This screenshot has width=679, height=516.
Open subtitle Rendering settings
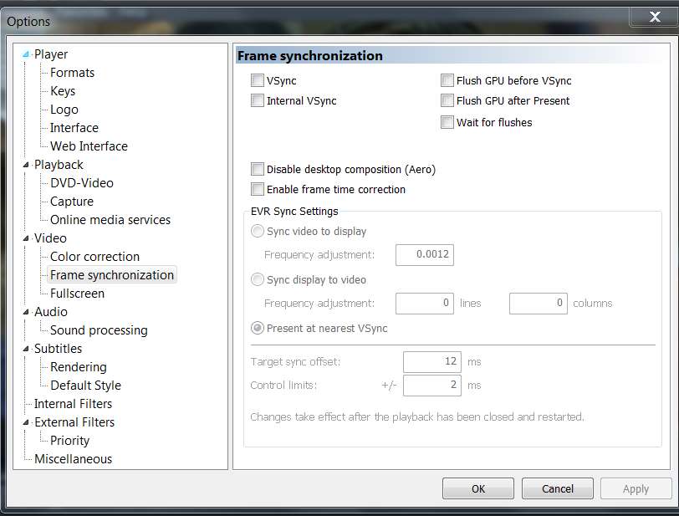point(79,367)
